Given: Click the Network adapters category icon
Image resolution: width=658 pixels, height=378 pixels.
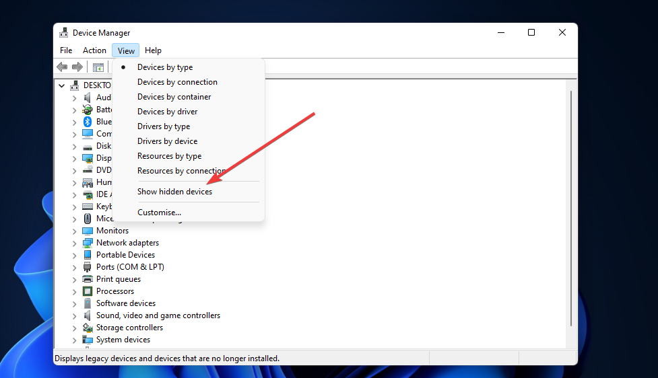Looking at the screenshot, I should (x=88, y=243).
